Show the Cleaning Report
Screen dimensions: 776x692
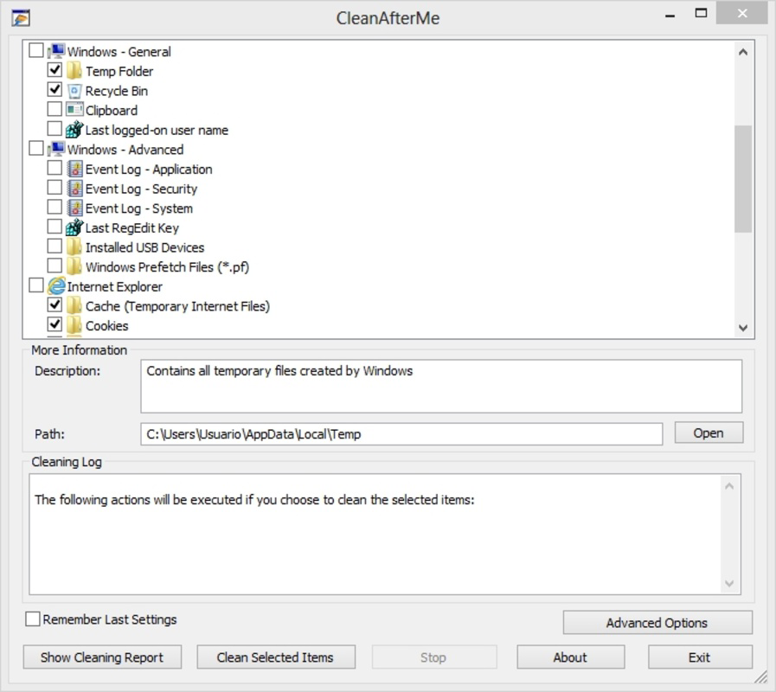[102, 657]
